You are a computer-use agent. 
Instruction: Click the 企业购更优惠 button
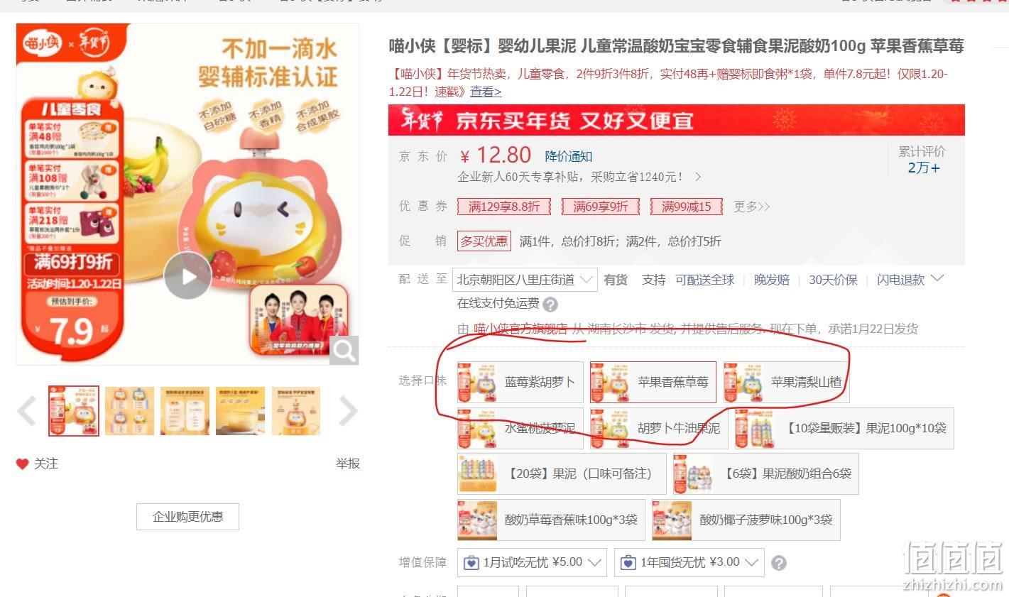point(187,517)
